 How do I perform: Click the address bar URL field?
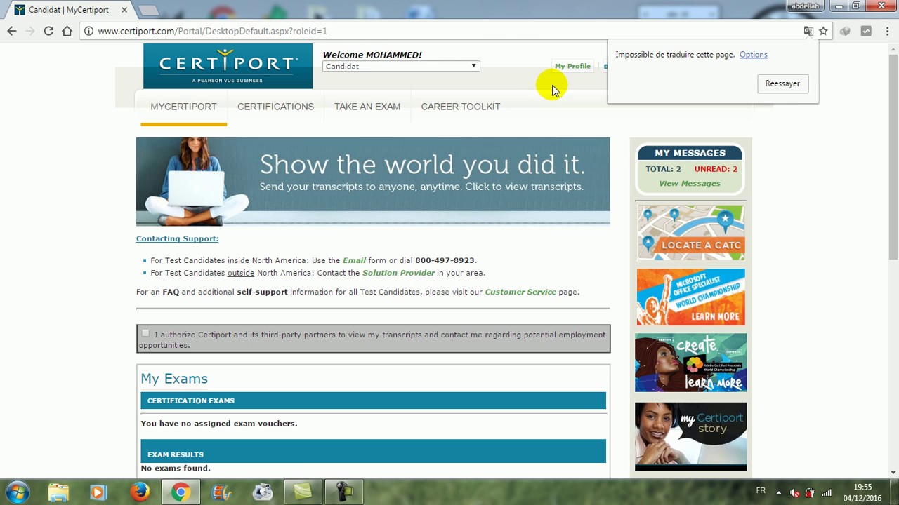tap(449, 31)
